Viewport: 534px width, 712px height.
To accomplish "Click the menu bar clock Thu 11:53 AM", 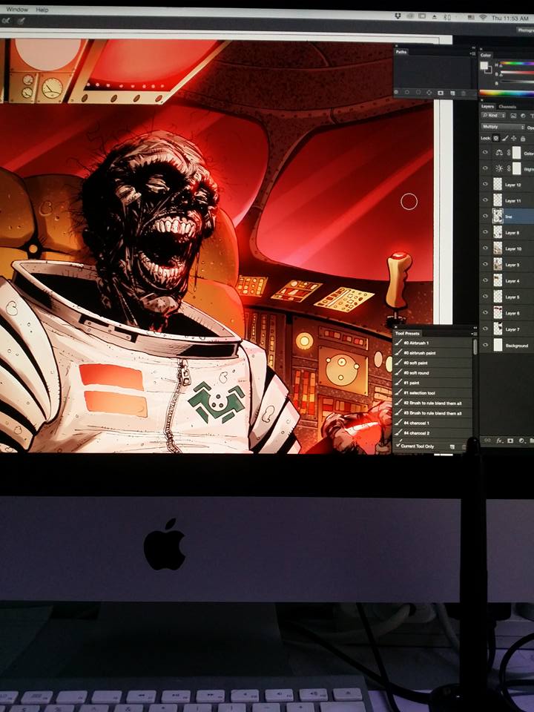I will tap(510, 18).
